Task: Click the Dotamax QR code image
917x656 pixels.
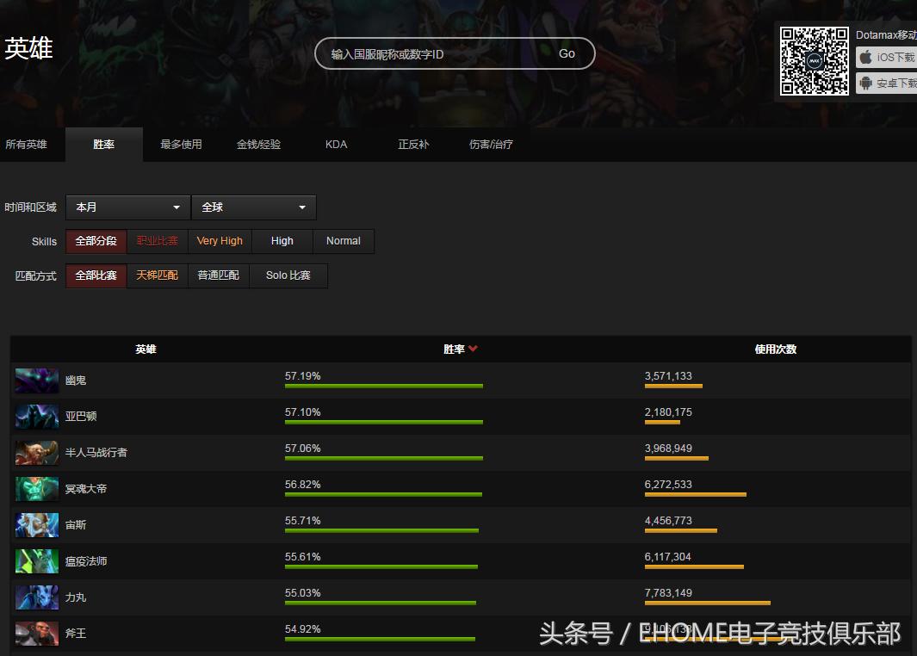Action: [813, 61]
